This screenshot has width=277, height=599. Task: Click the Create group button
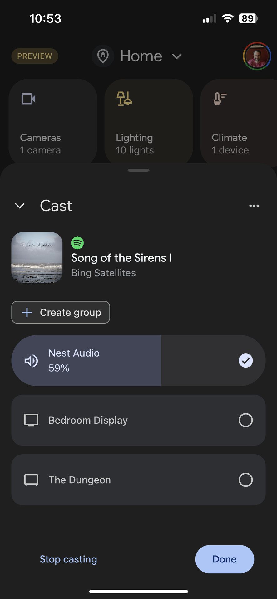point(61,312)
